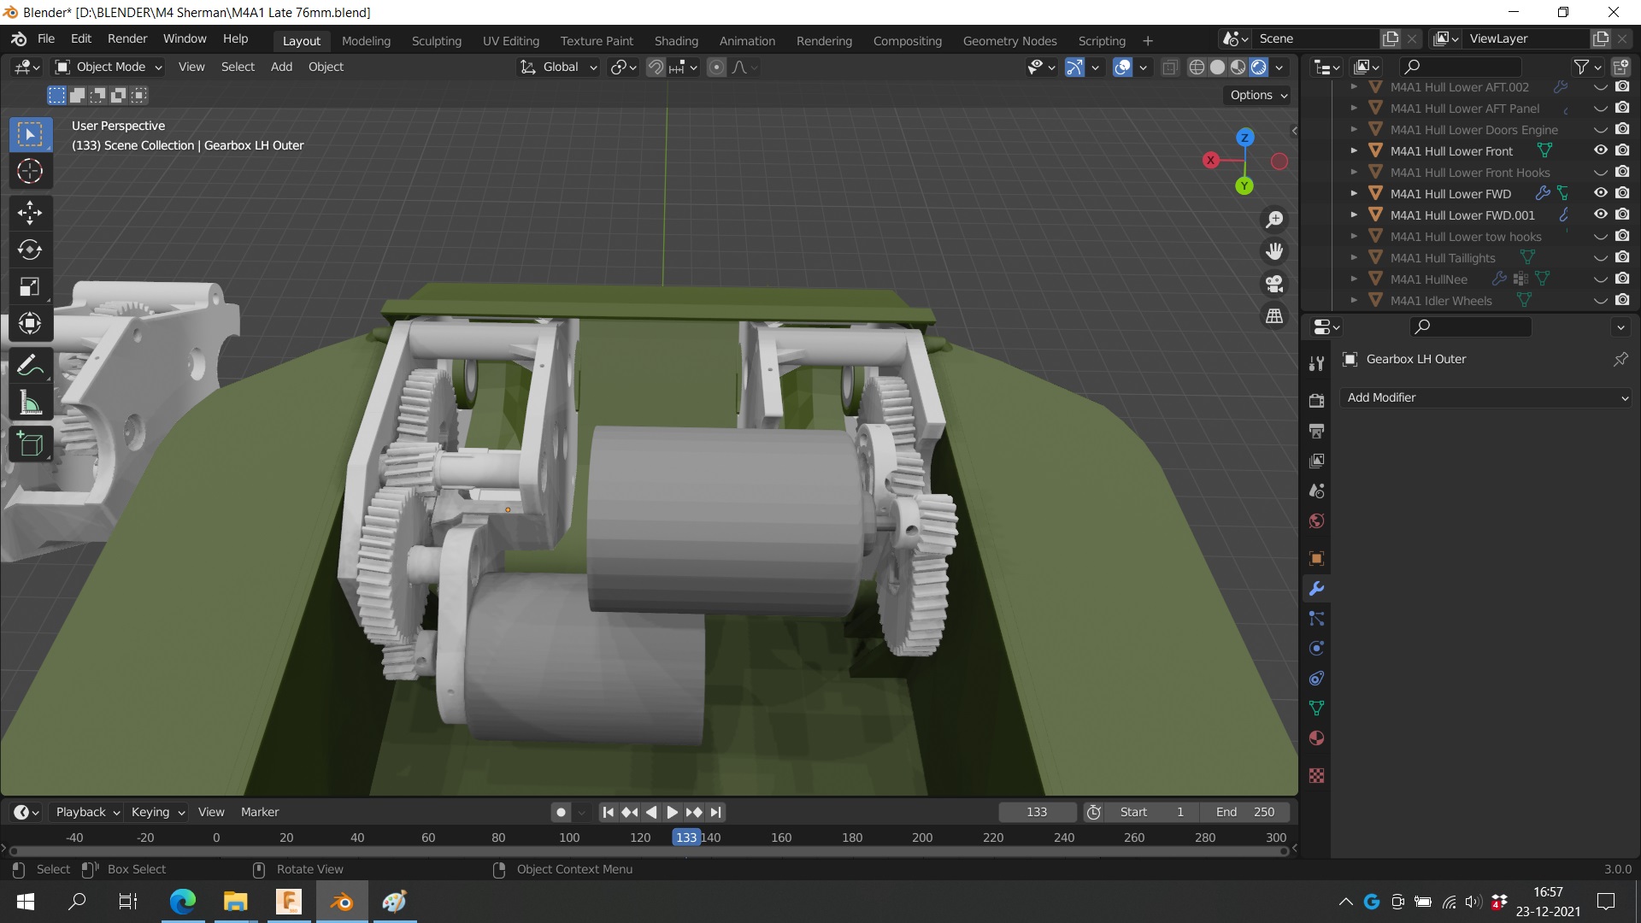Select the Move tool in the left toolbar
1641x923 pixels.
tap(30, 212)
